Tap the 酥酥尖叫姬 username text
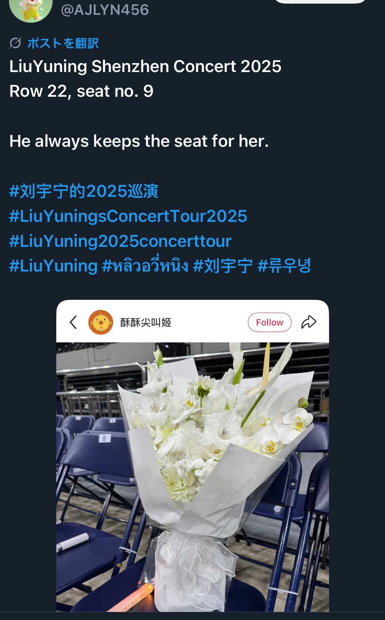The height and width of the screenshot is (620, 385). [x=146, y=322]
